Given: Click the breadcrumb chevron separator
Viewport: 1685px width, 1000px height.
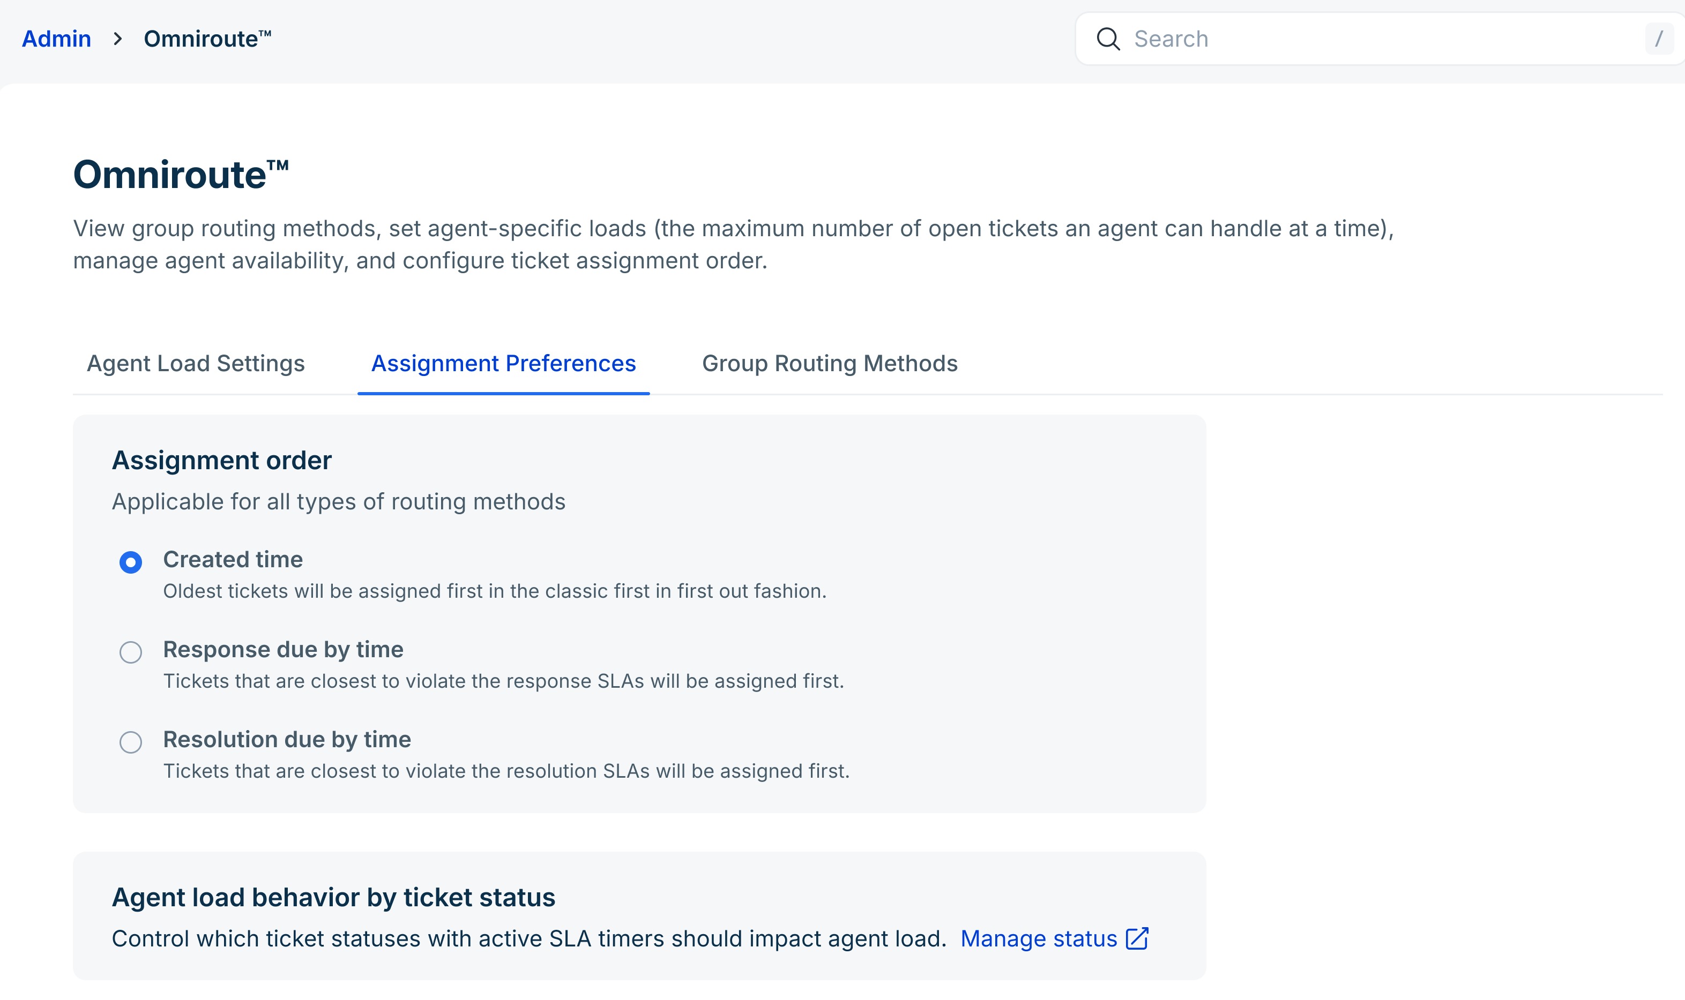Looking at the screenshot, I should [x=118, y=39].
